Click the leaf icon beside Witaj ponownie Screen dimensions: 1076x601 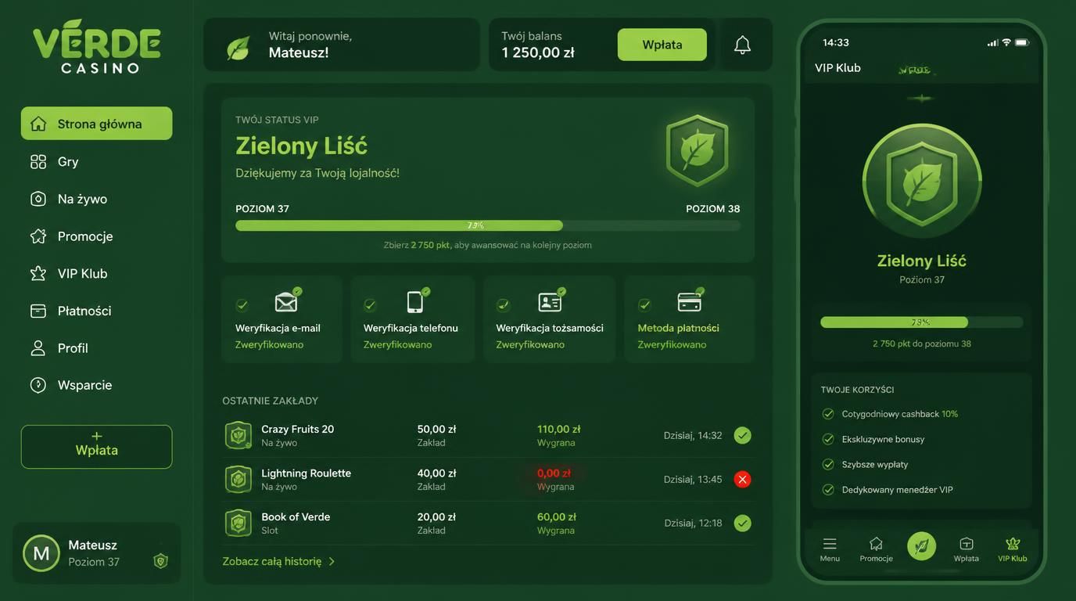238,48
